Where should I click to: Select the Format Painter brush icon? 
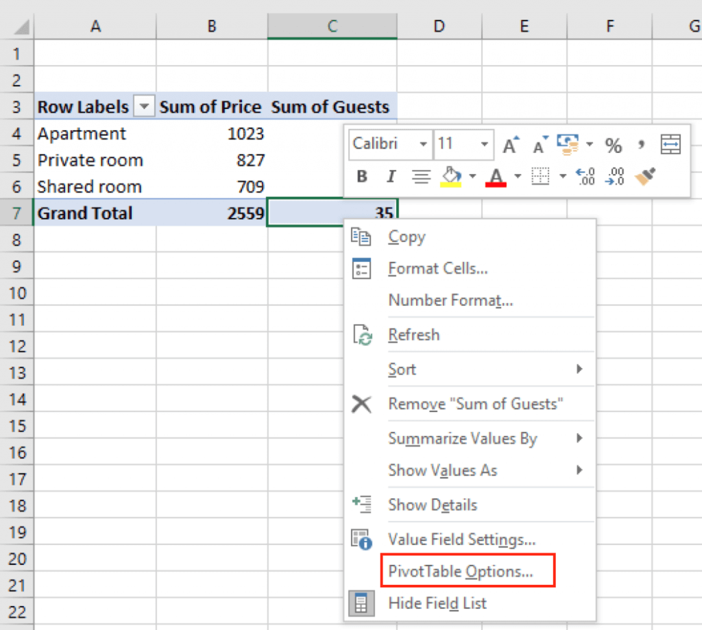[644, 176]
